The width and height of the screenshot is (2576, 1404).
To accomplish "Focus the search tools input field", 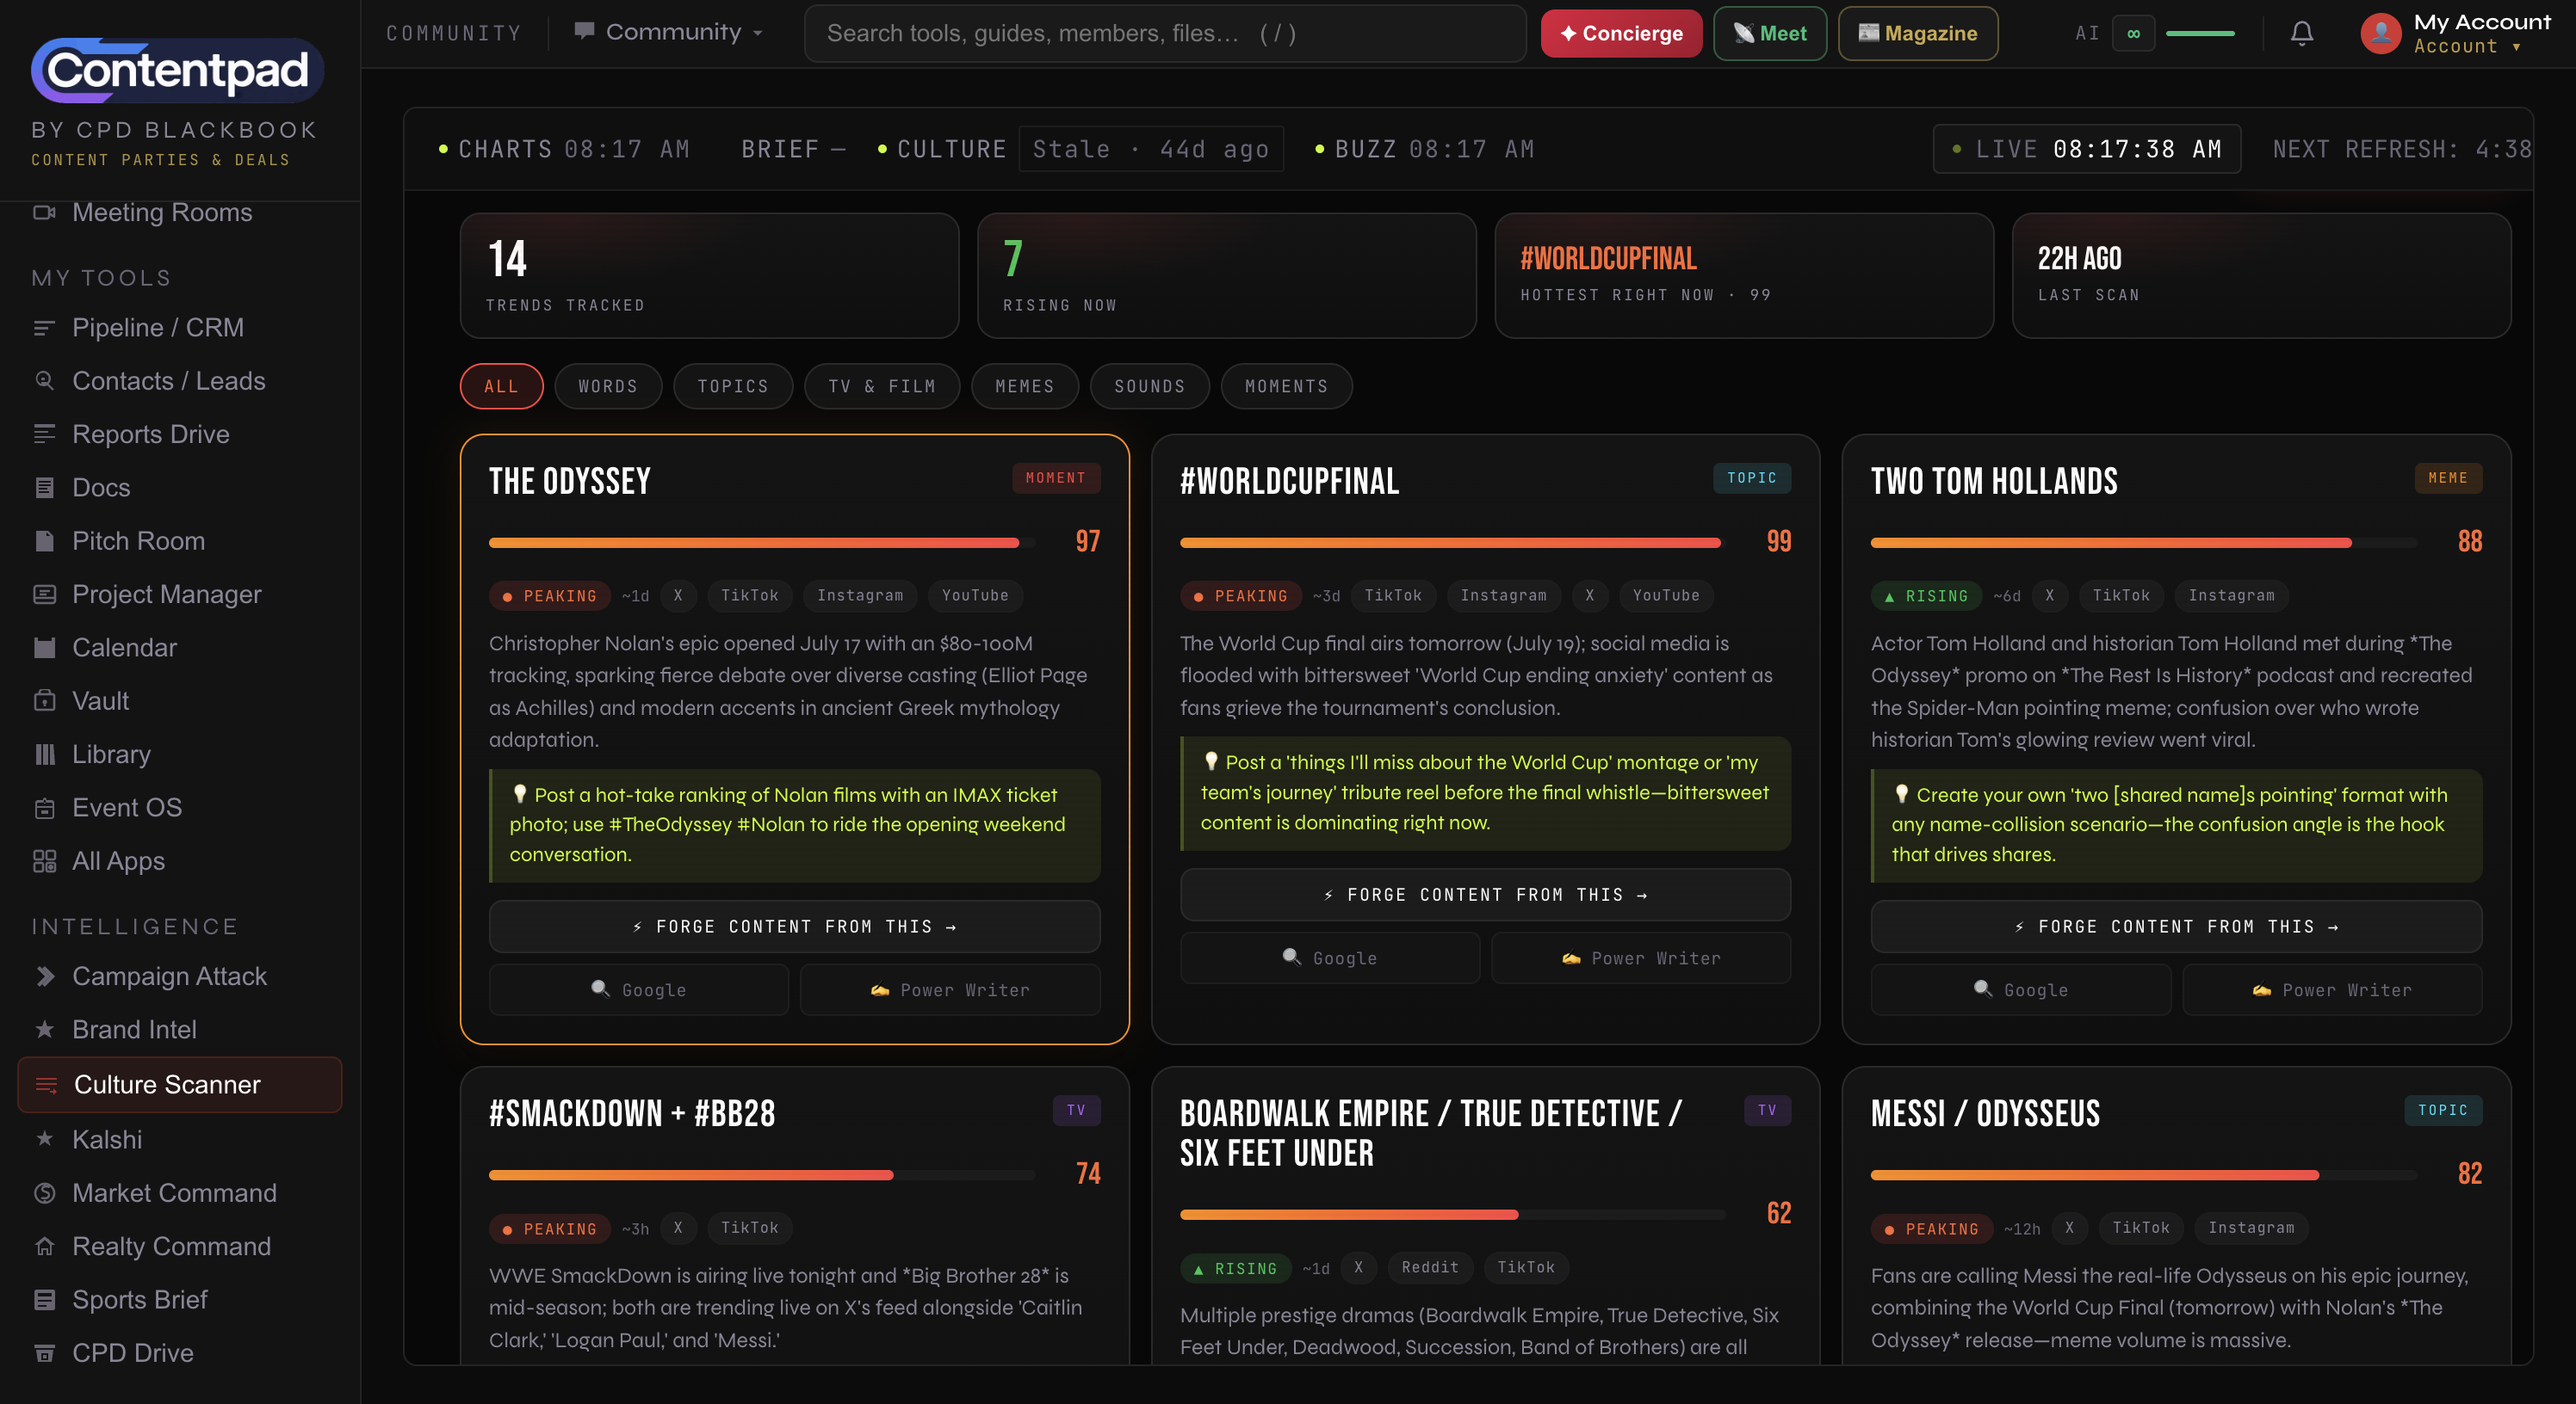I will coord(1165,33).
